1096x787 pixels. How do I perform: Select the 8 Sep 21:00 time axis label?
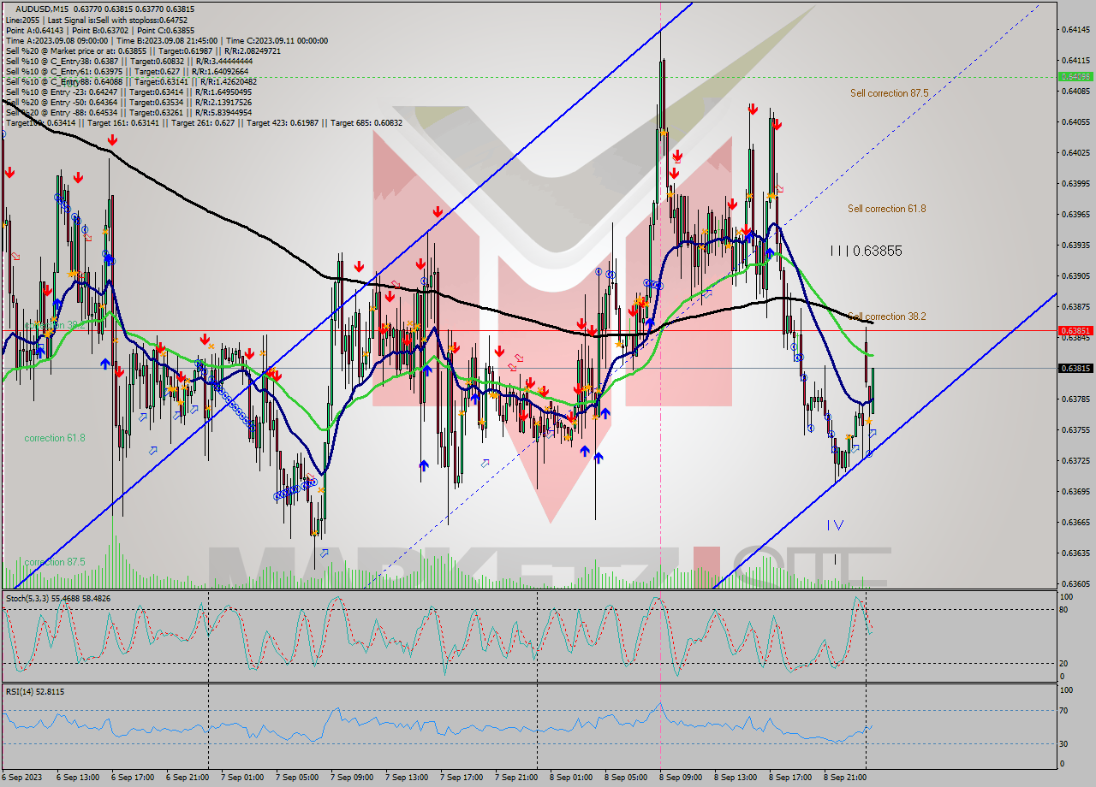pyautogui.click(x=846, y=778)
